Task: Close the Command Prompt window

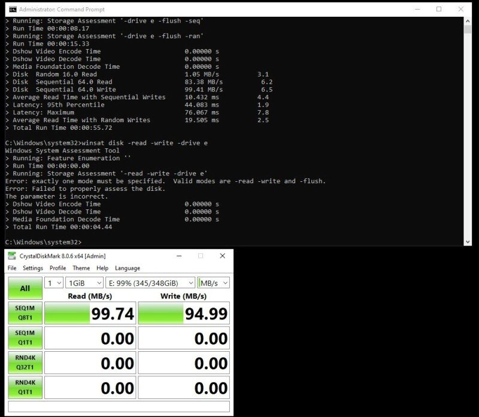Action: tap(460, 10)
